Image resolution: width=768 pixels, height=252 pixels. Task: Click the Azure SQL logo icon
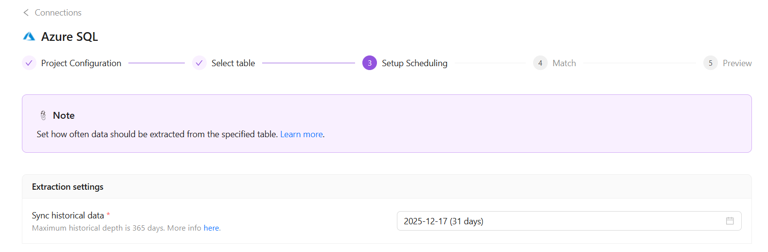pyautogui.click(x=29, y=36)
